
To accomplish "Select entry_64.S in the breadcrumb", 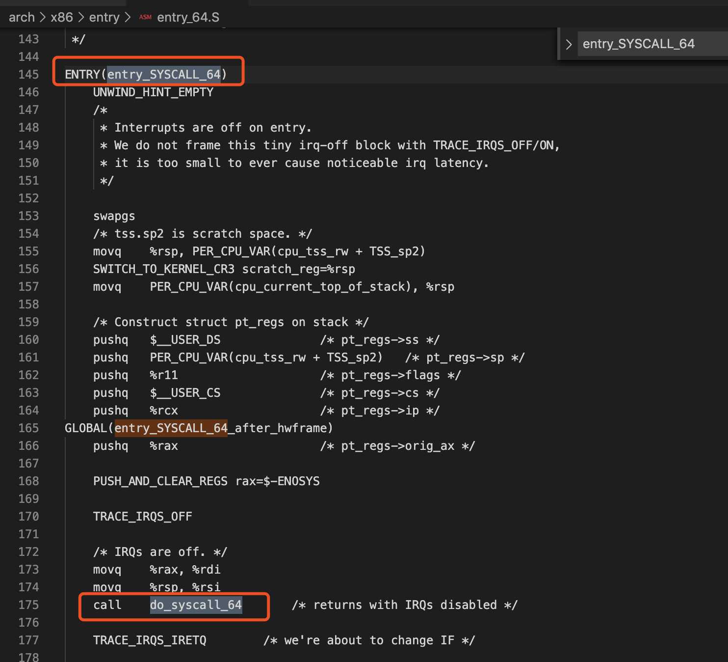I will 188,17.
